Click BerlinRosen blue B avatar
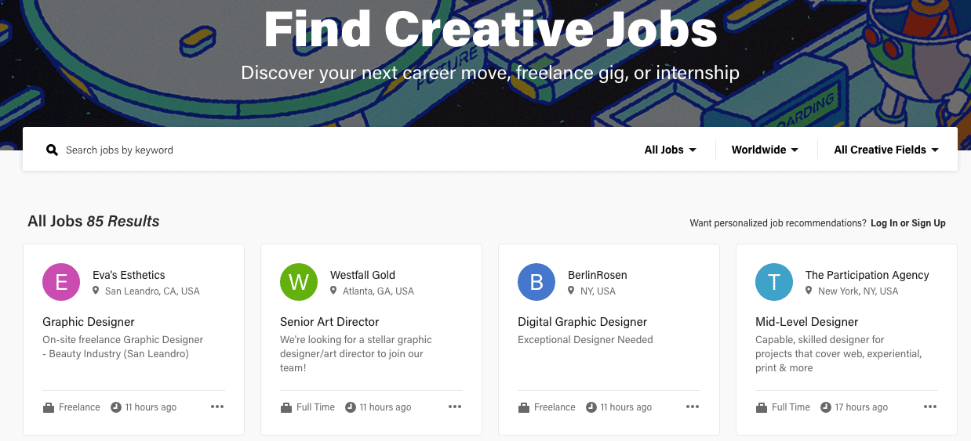The height and width of the screenshot is (441, 971). pyautogui.click(x=536, y=282)
